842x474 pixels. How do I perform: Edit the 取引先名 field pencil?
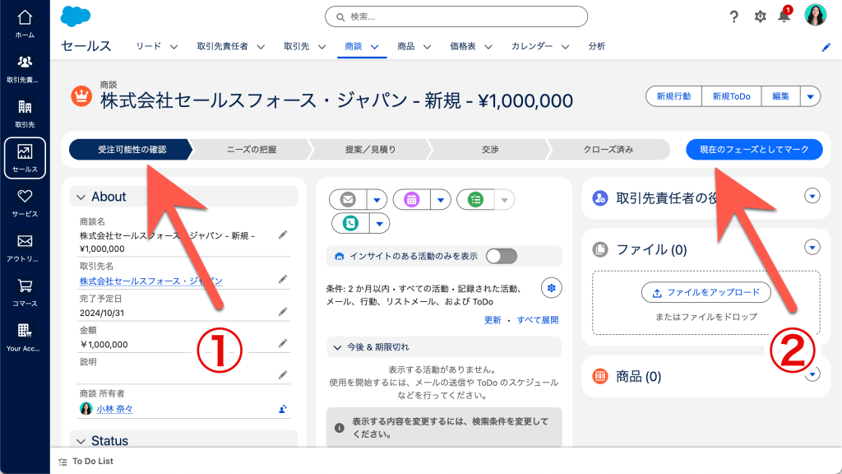(x=283, y=280)
